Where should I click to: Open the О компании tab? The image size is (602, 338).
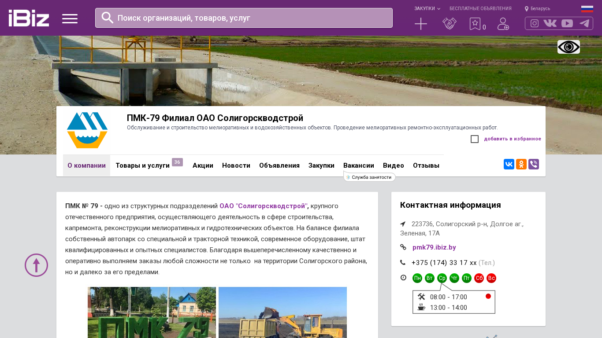click(86, 165)
